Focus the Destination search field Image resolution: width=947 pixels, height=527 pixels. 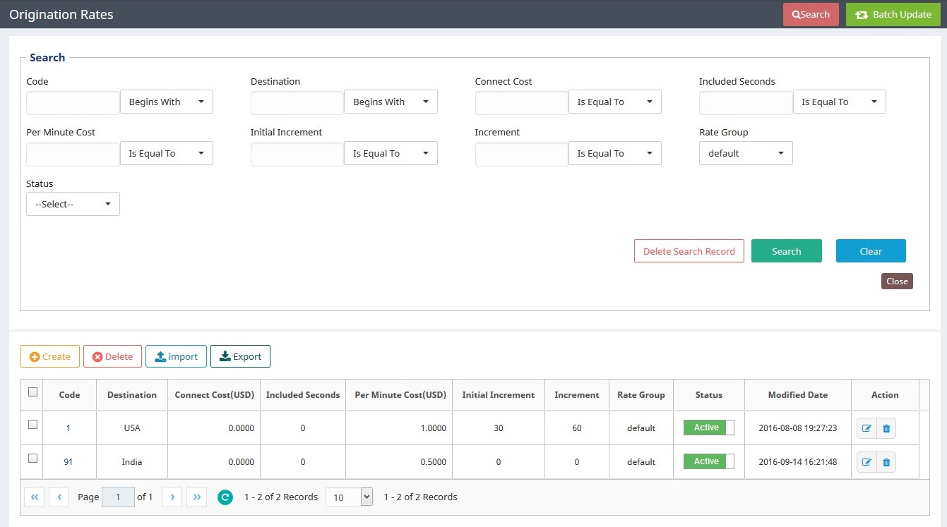click(297, 102)
